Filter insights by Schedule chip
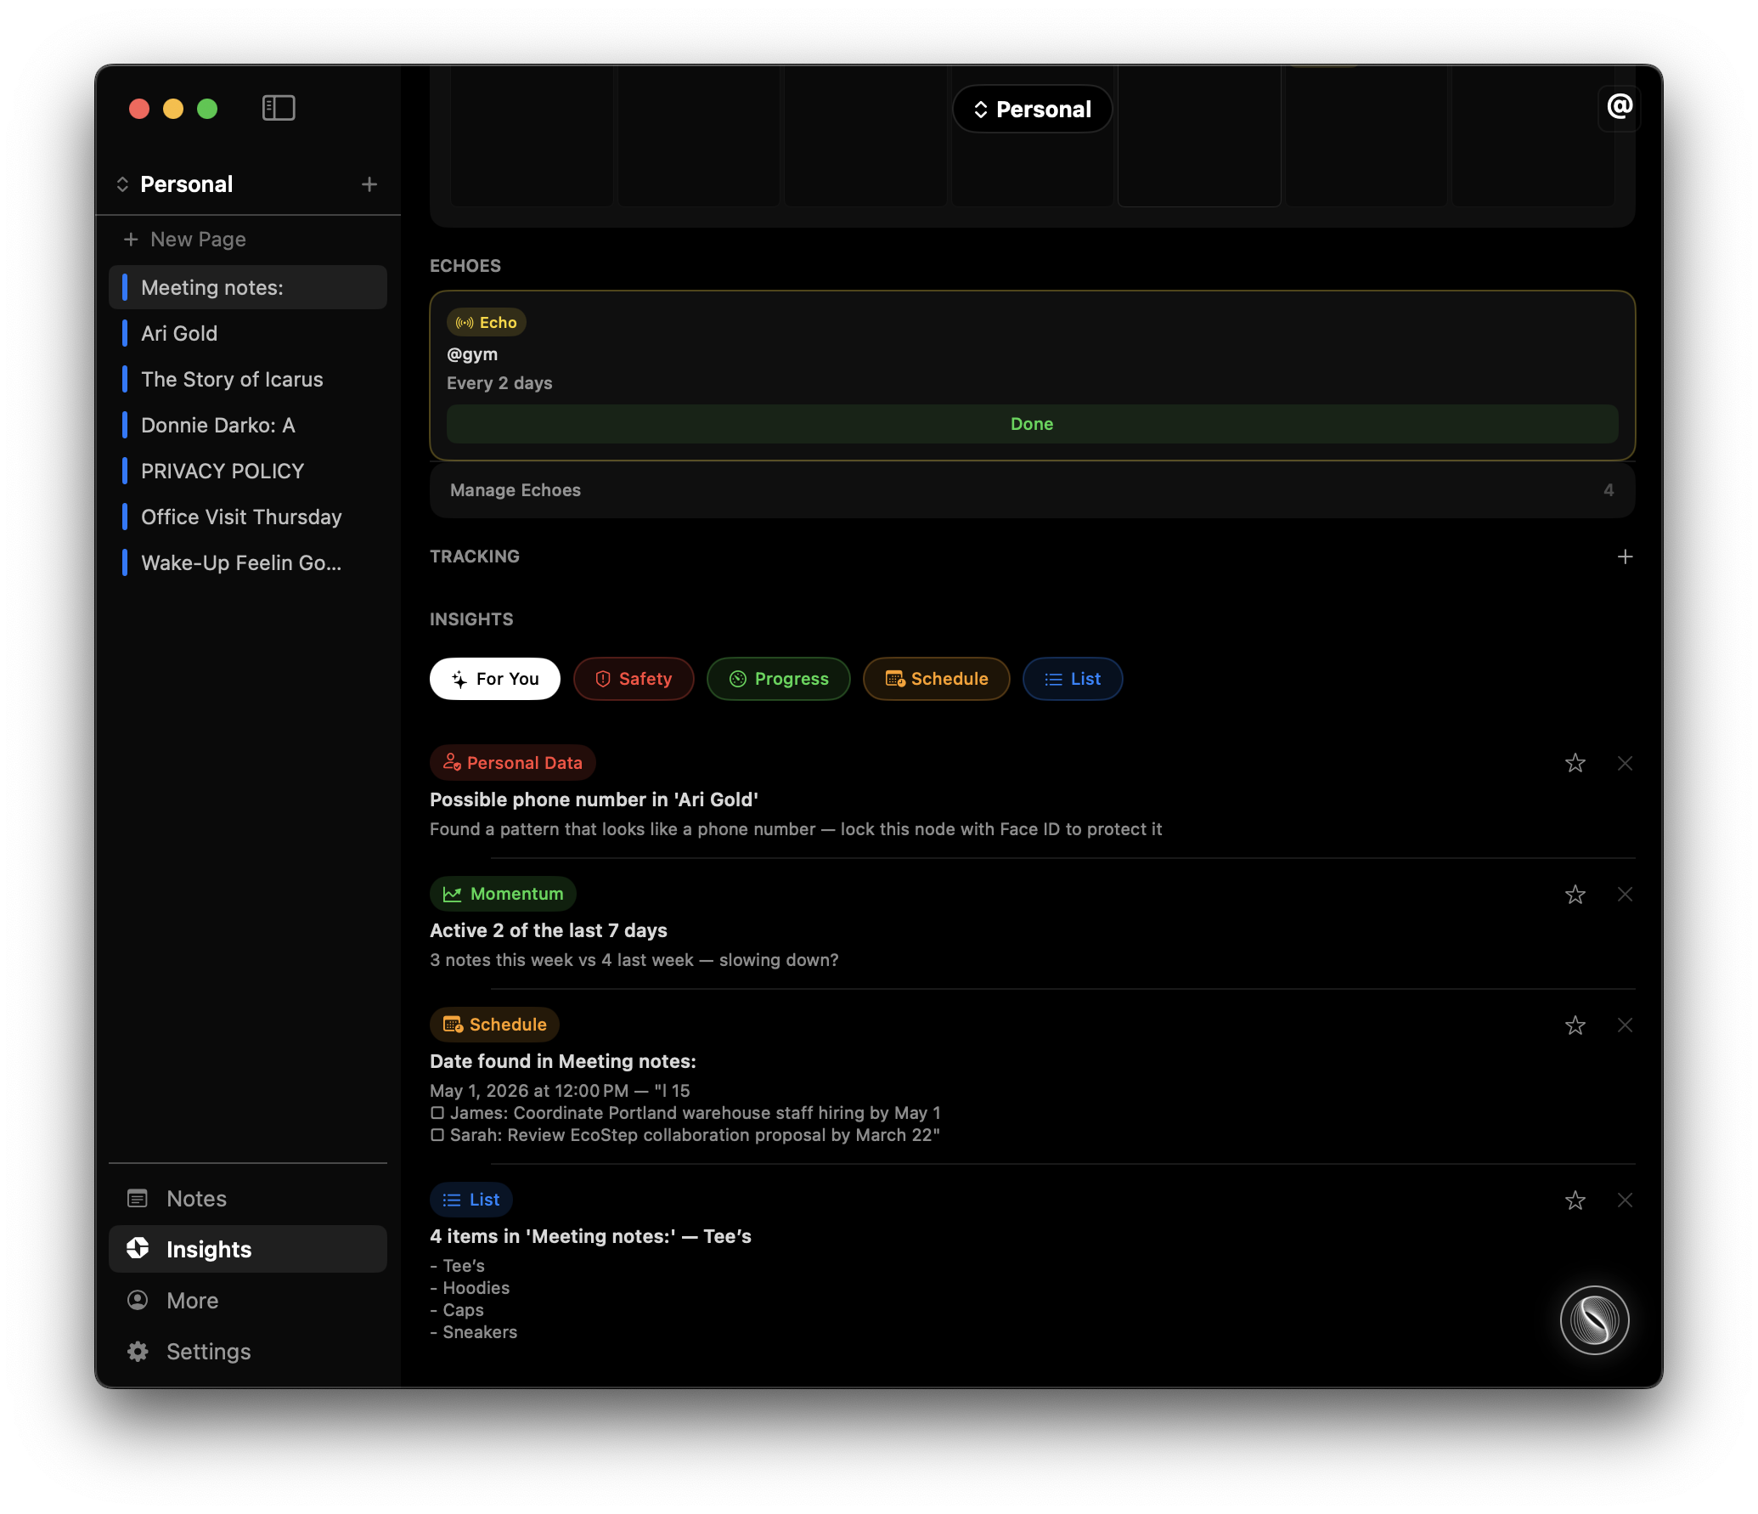 (x=937, y=678)
